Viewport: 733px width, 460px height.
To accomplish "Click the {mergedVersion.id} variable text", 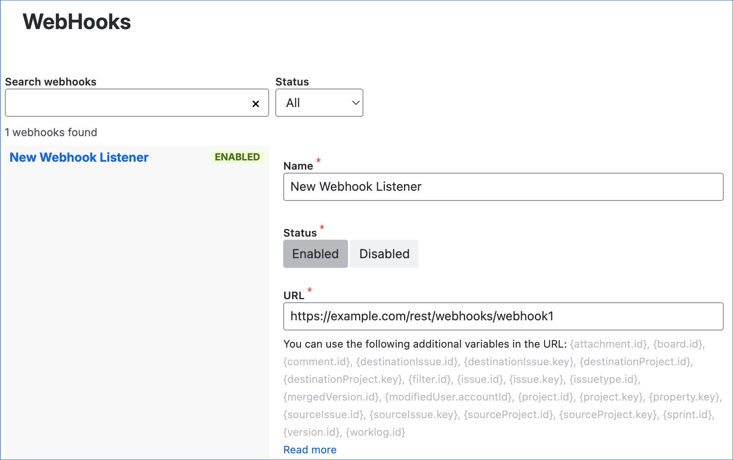I will coord(331,397).
